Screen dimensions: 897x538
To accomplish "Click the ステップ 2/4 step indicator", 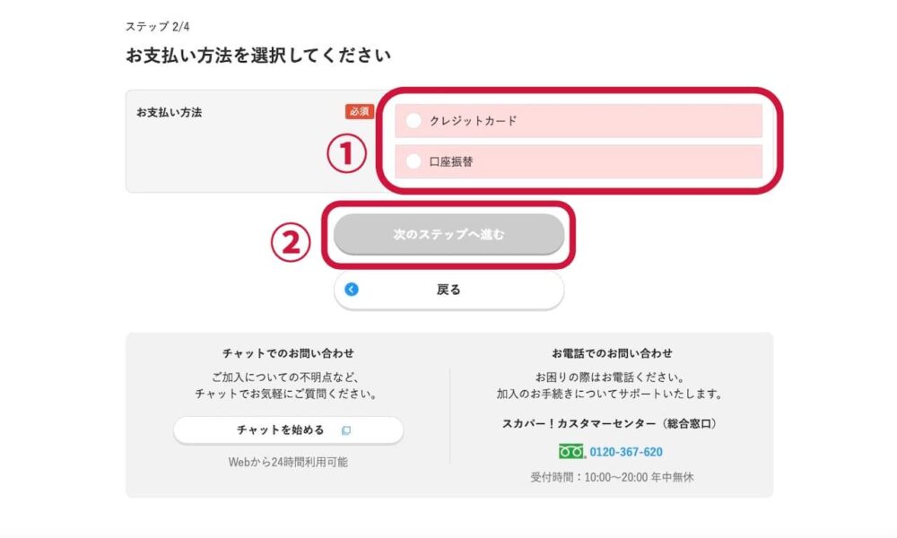I will point(157,27).
